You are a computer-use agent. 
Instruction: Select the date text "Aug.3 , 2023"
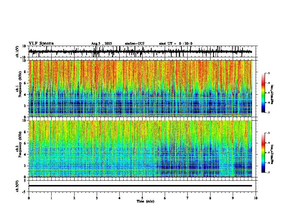[101, 44]
